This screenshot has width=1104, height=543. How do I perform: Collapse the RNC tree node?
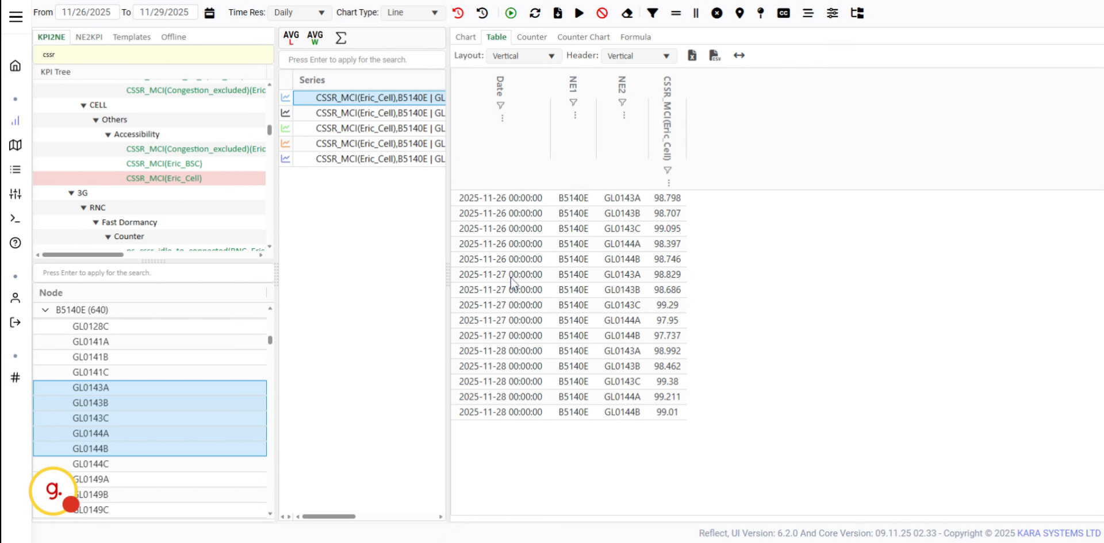coord(83,207)
